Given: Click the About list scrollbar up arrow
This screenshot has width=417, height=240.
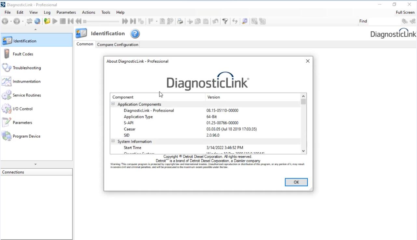Looking at the screenshot, I should click(303, 96).
